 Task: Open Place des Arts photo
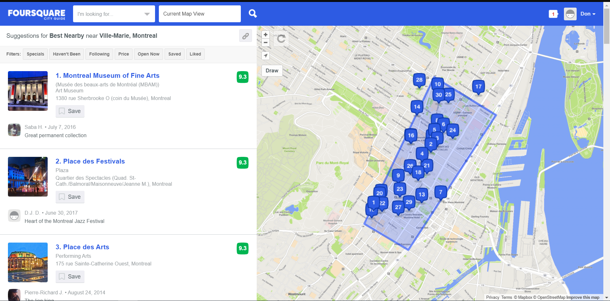[x=28, y=262]
